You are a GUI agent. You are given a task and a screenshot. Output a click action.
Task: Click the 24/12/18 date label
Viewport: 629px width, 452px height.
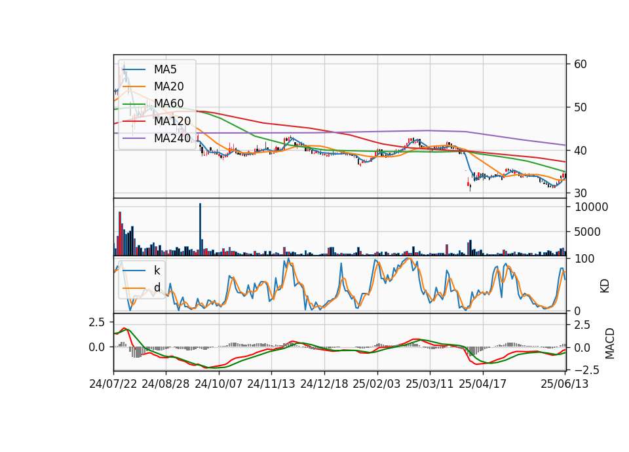(x=324, y=384)
